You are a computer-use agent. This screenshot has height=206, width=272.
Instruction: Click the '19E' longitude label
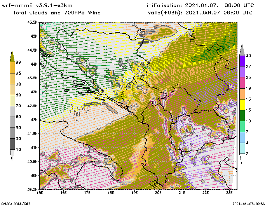click(x=134, y=193)
